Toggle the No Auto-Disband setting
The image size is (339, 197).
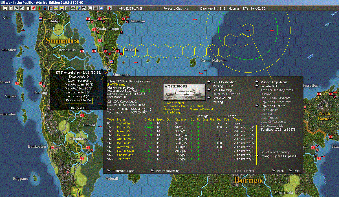(201, 109)
